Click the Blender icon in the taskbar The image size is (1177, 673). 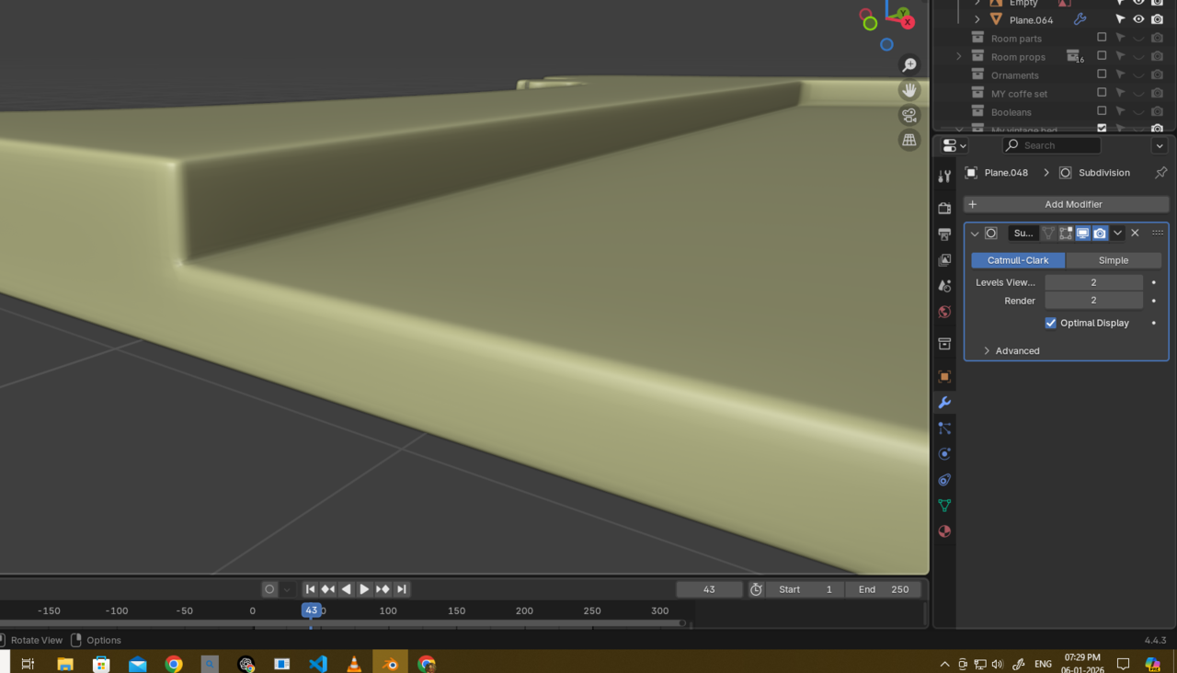click(x=390, y=663)
